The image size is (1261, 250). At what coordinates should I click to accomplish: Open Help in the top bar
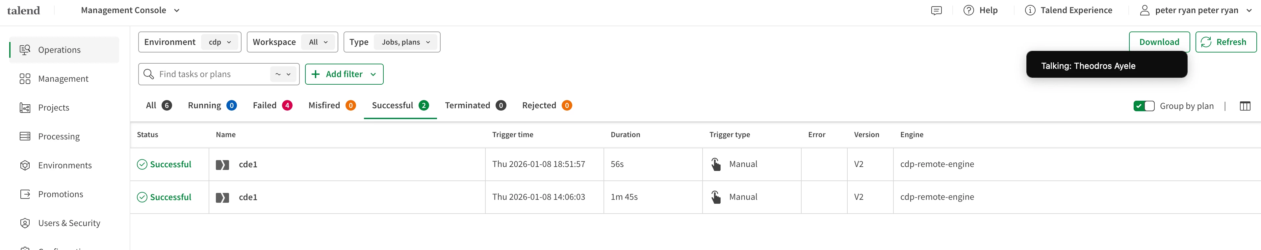tap(980, 10)
